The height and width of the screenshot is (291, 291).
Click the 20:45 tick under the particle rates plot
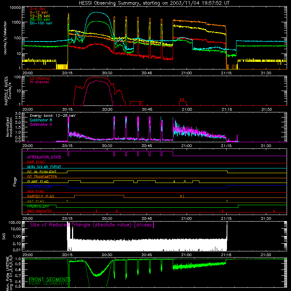(147, 109)
